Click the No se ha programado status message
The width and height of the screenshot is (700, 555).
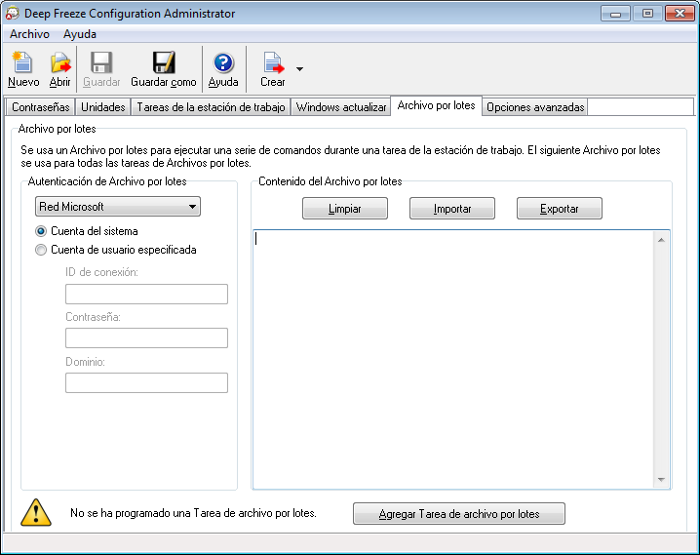tap(193, 513)
